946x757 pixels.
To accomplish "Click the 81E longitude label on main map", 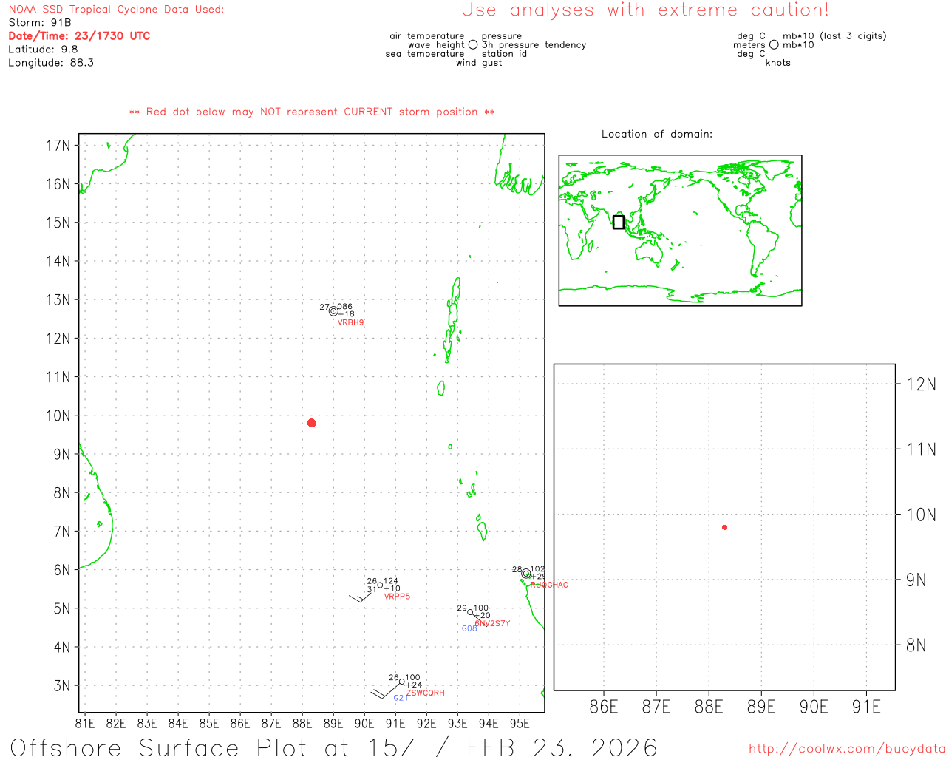I will [85, 723].
